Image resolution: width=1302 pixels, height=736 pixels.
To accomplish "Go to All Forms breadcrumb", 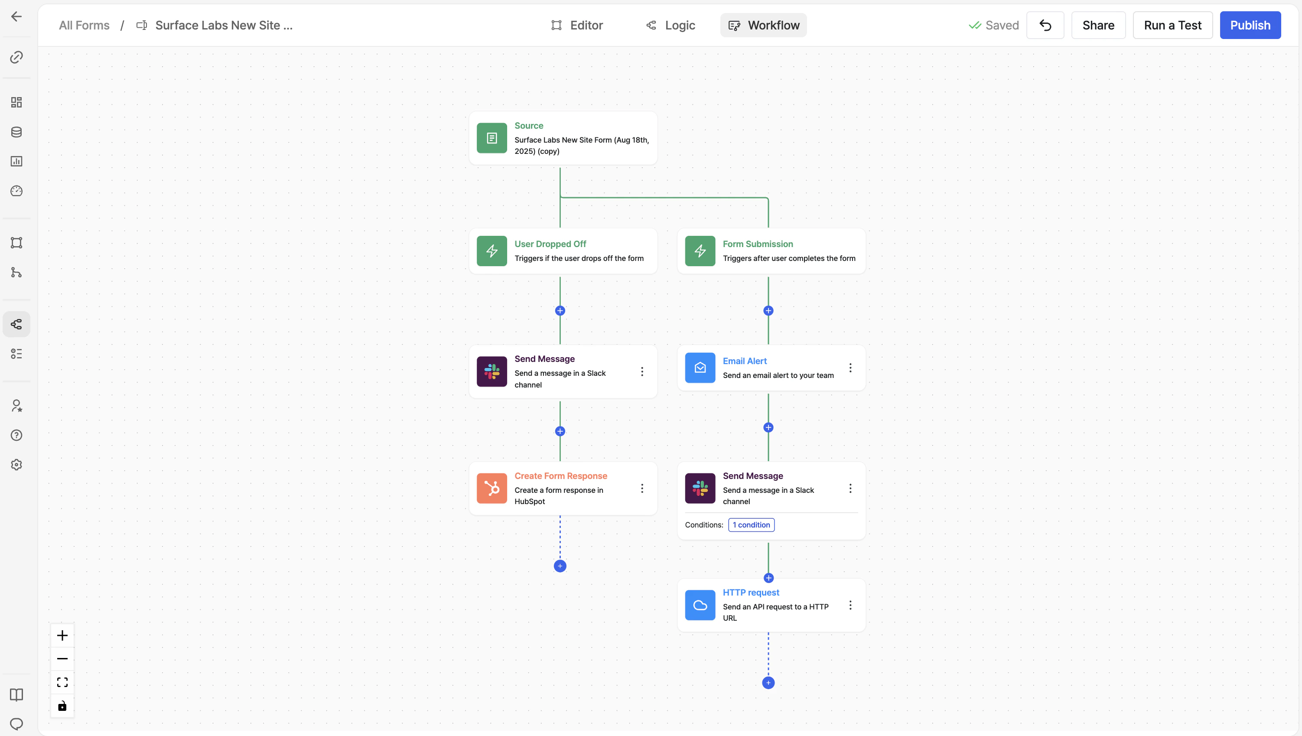I will pos(84,25).
